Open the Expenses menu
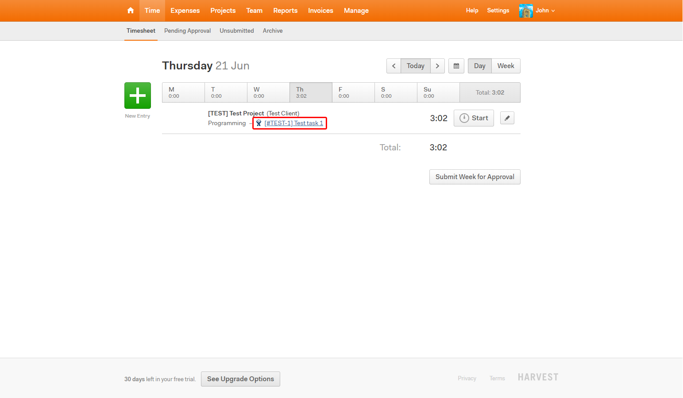Viewport: 683px width, 398px height. [x=185, y=11]
